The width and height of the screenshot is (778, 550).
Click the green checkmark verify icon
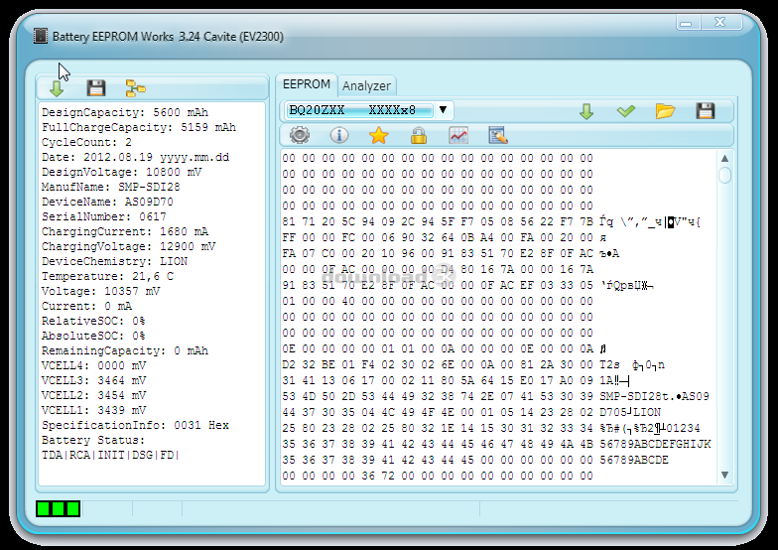tap(625, 111)
